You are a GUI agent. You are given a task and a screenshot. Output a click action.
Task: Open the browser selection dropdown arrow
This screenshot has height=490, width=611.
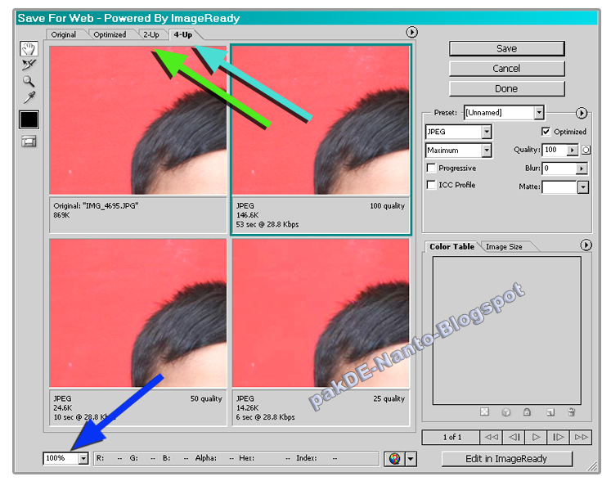pyautogui.click(x=411, y=459)
